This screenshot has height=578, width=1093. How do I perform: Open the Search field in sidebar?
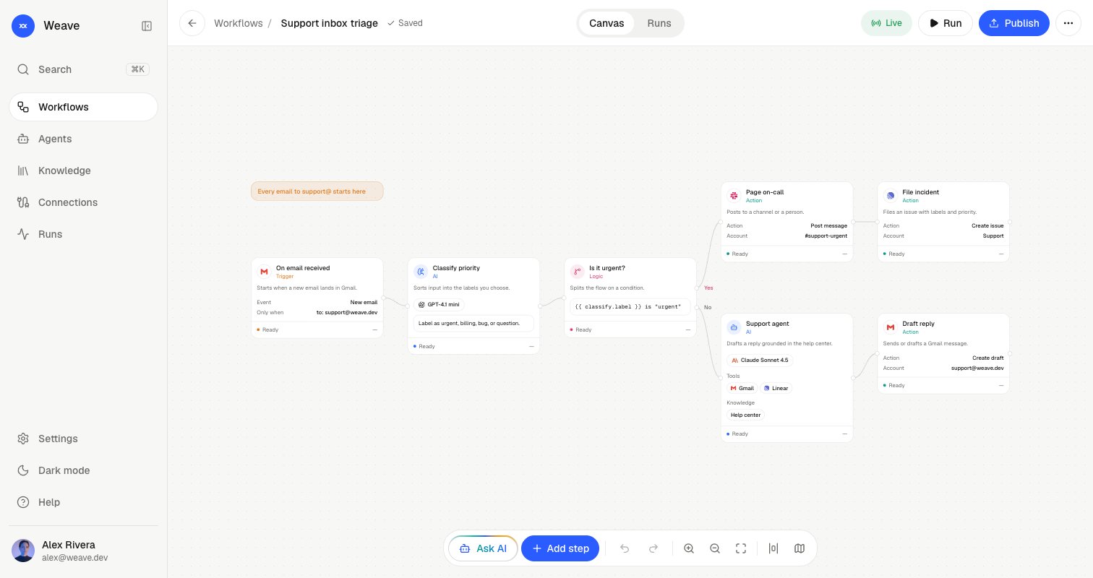click(x=84, y=69)
